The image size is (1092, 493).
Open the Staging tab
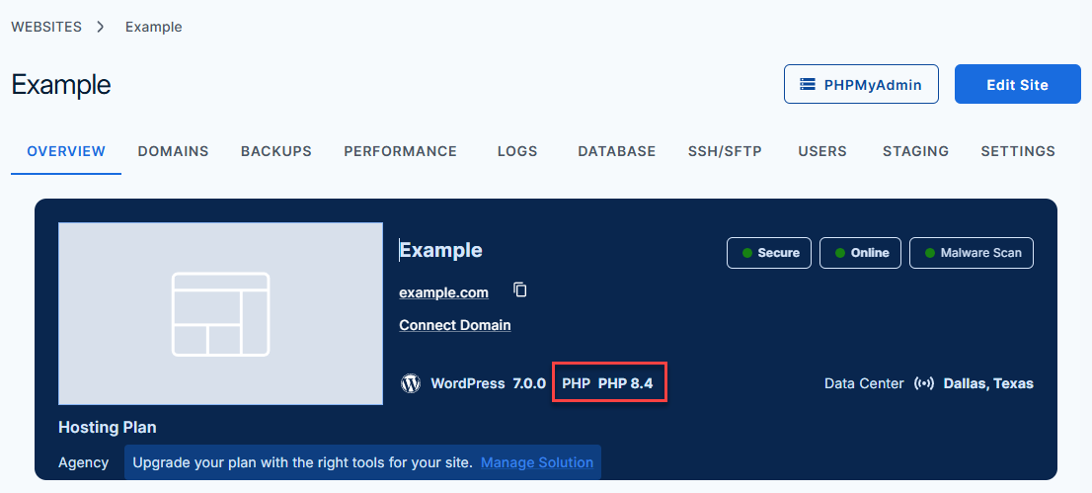click(x=916, y=151)
